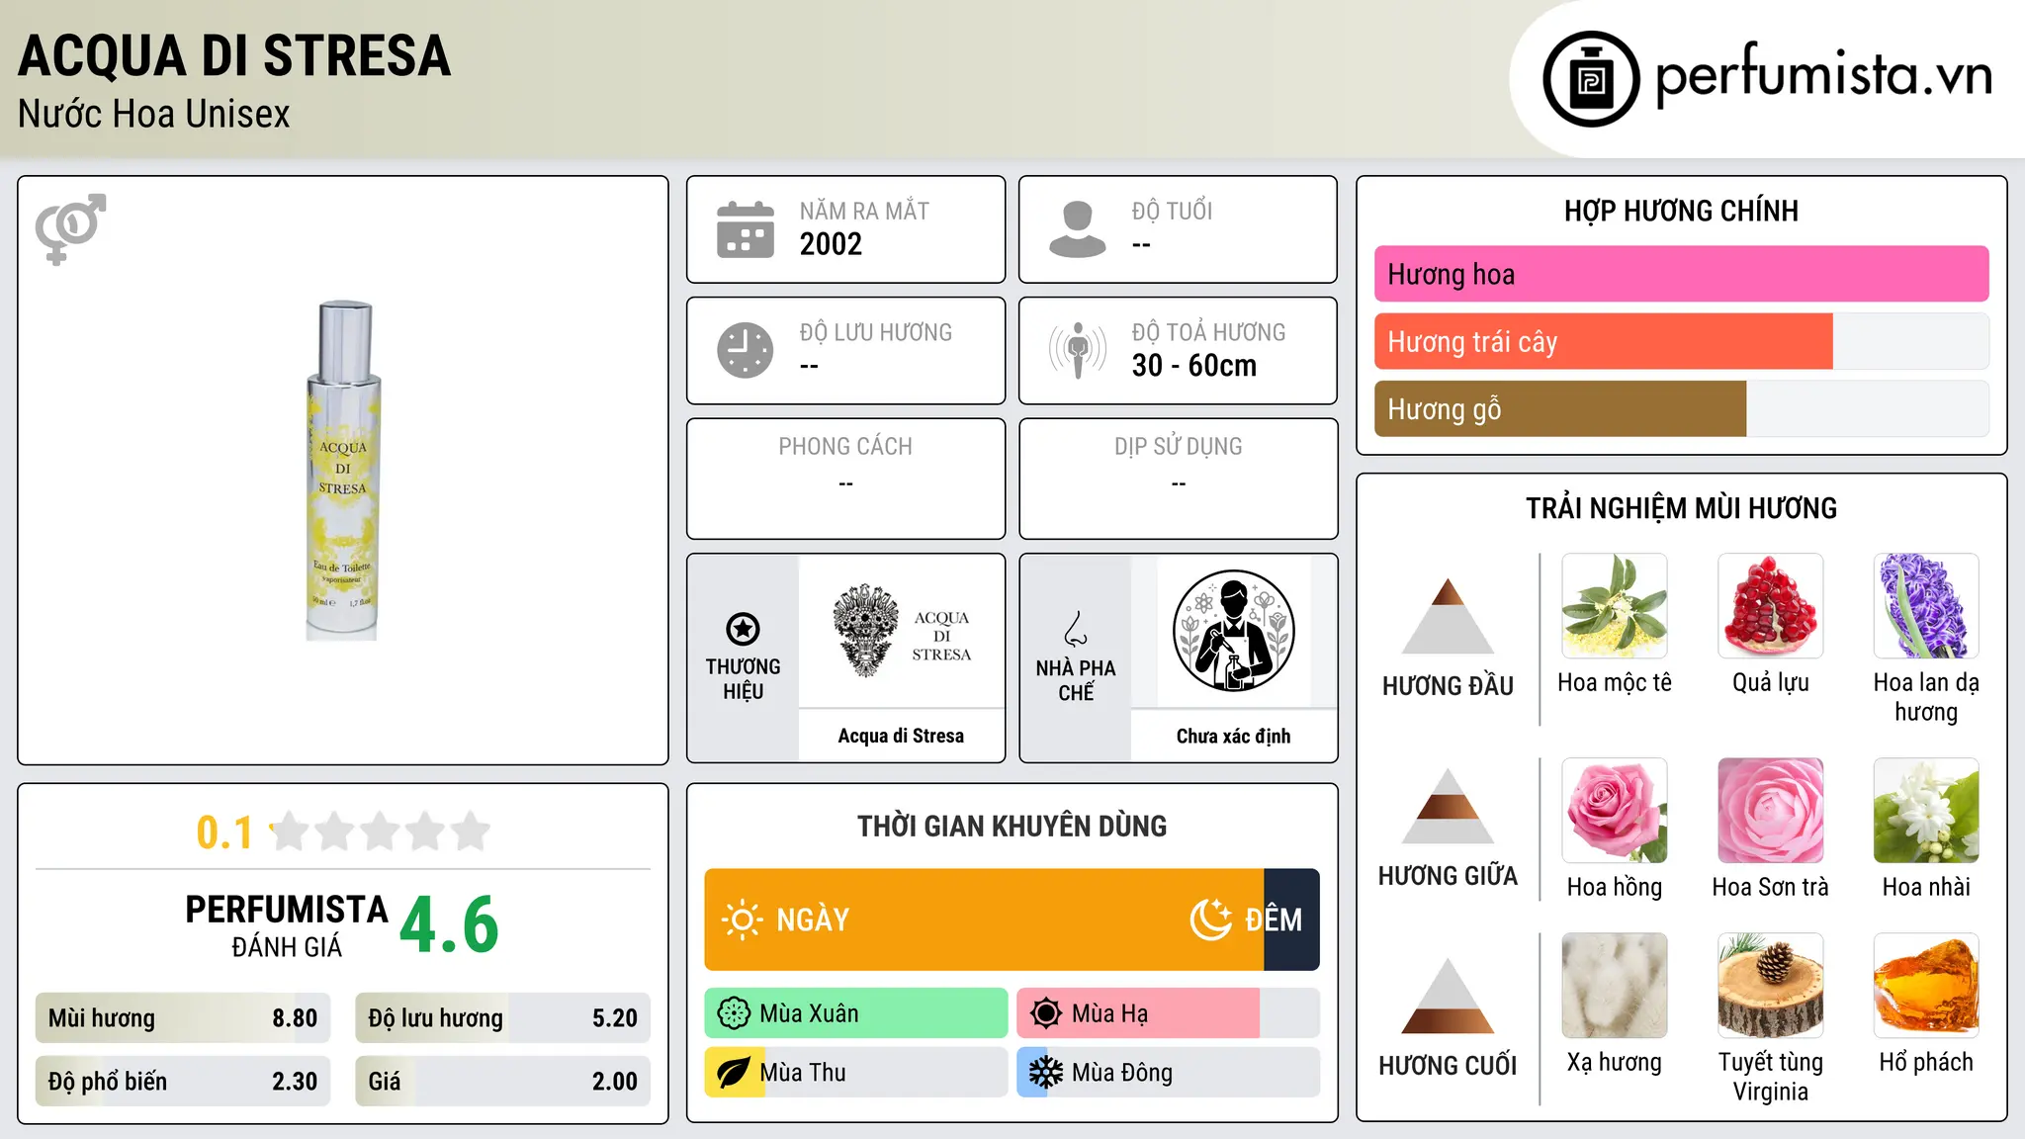Image resolution: width=2025 pixels, height=1139 pixels.
Task: Click the Tuyết tùng Virginia note name
Action: click(x=1770, y=1077)
